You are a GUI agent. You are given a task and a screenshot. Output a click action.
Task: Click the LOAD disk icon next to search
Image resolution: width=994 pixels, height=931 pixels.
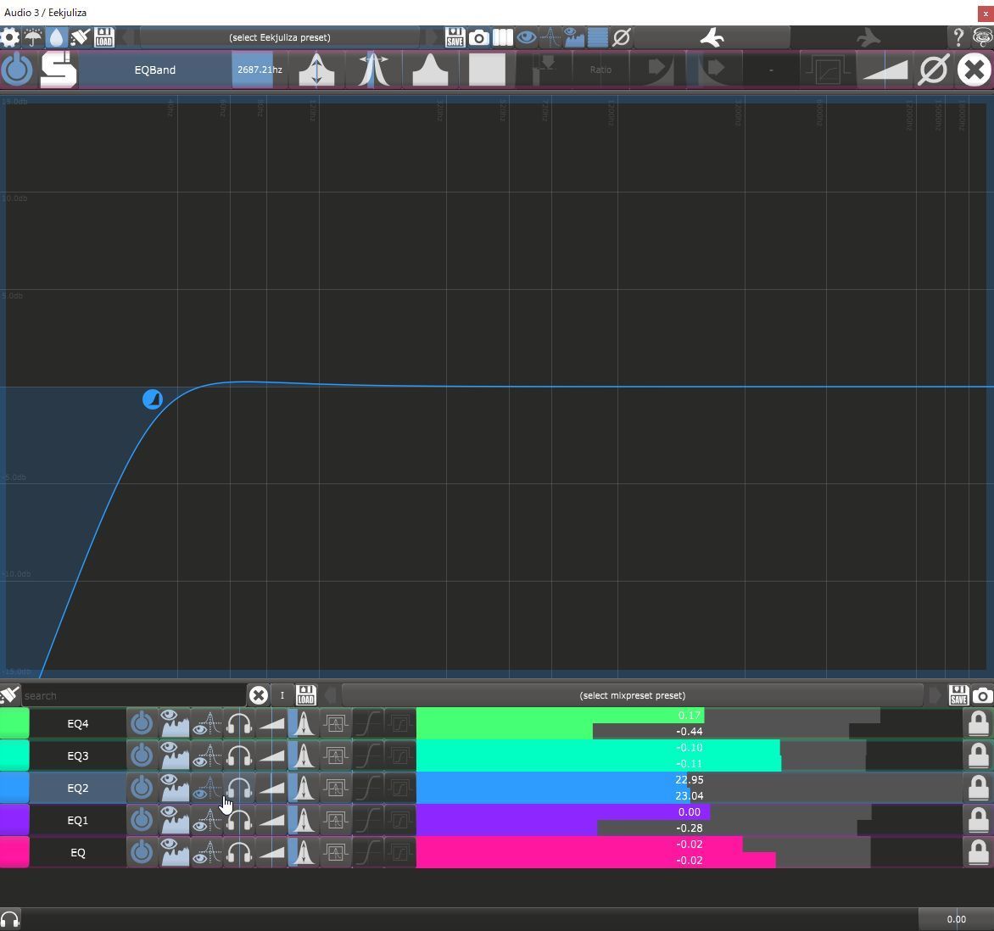point(305,695)
